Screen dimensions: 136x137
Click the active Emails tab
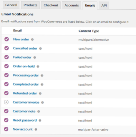90,6
